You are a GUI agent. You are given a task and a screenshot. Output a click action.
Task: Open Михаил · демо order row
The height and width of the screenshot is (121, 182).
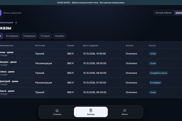pos(91,63)
